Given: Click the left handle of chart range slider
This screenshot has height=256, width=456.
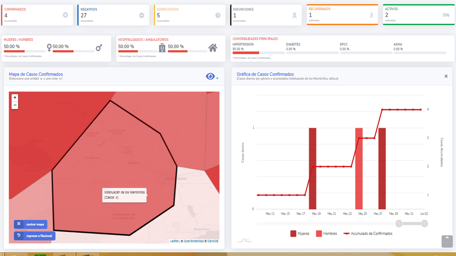Looking at the screenshot, I should (x=399, y=223).
